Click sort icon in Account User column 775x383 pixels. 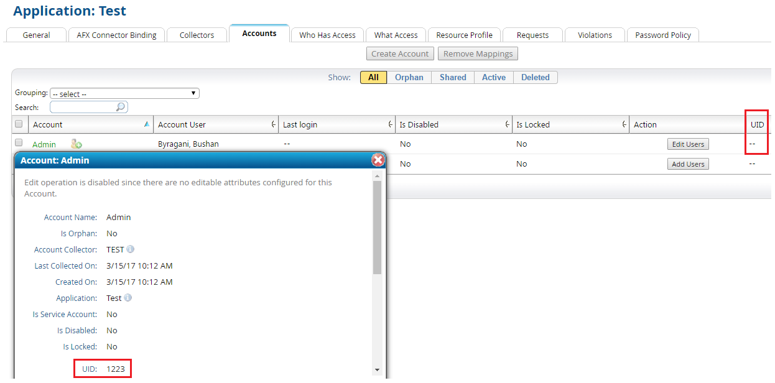pos(273,124)
